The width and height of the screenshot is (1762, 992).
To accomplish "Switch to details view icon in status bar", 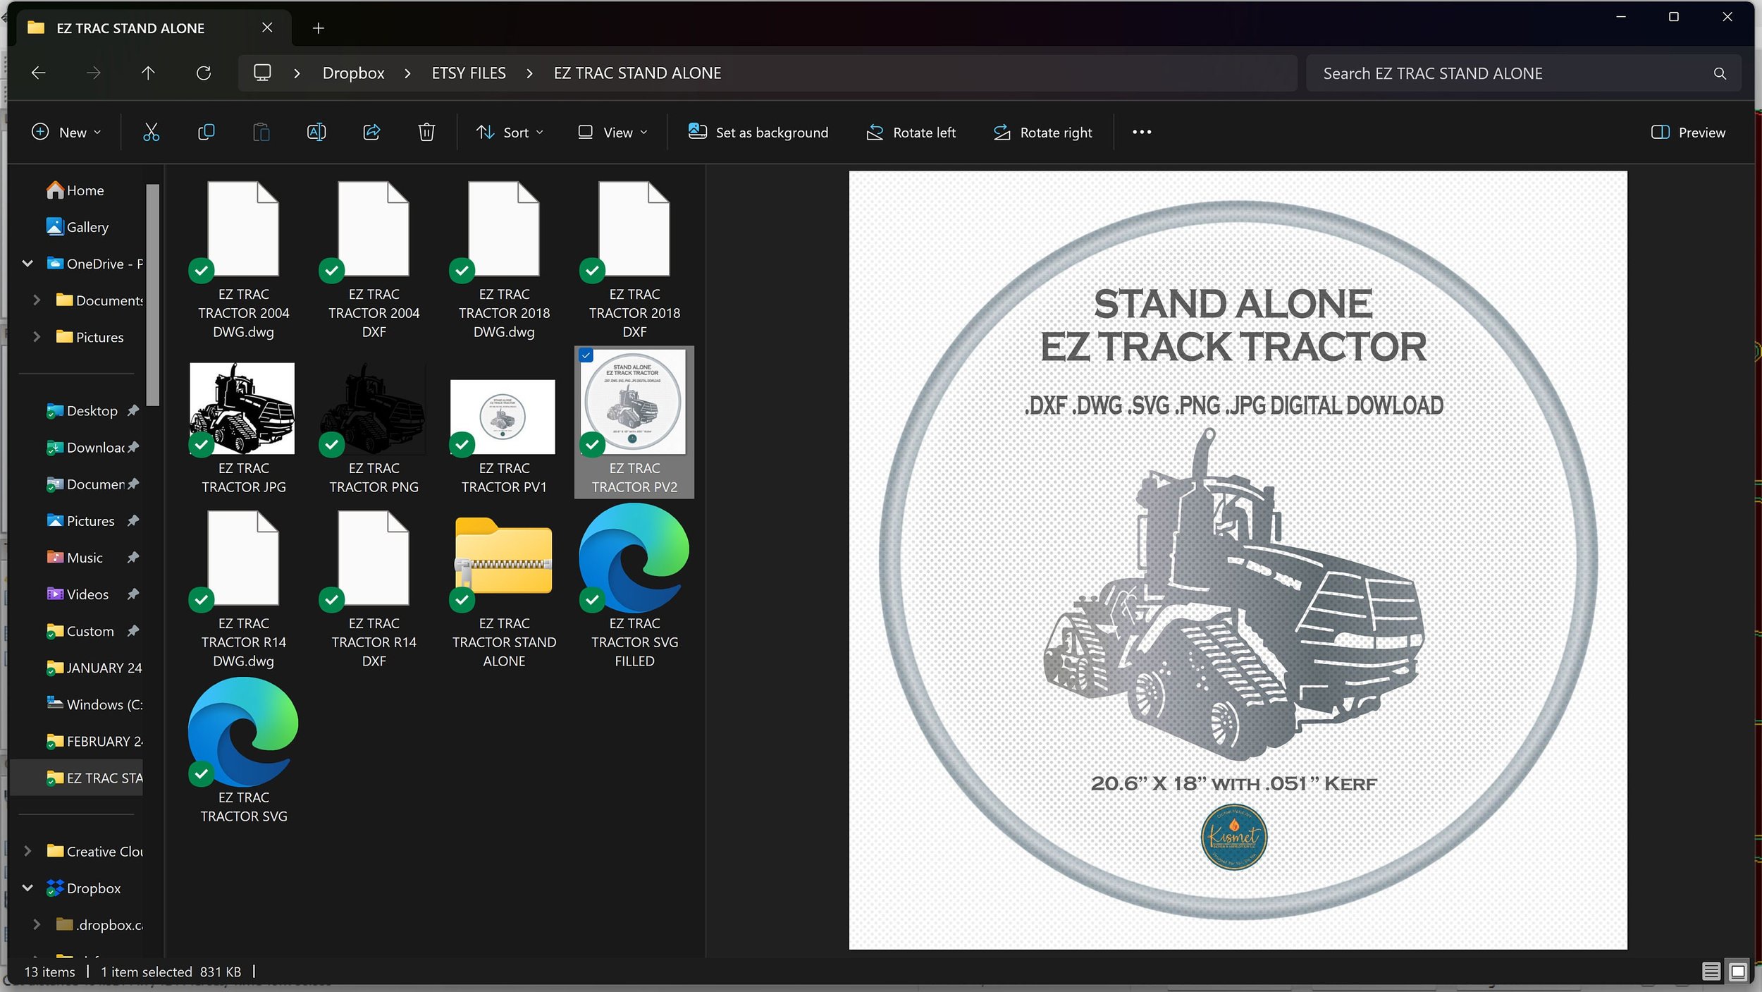I will click(x=1711, y=972).
